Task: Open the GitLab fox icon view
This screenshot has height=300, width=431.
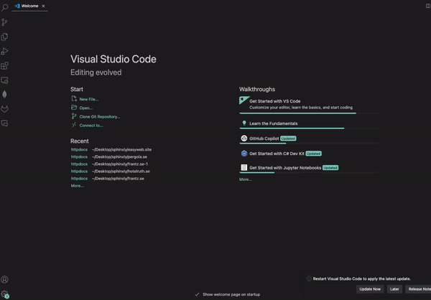Action: pos(4,109)
